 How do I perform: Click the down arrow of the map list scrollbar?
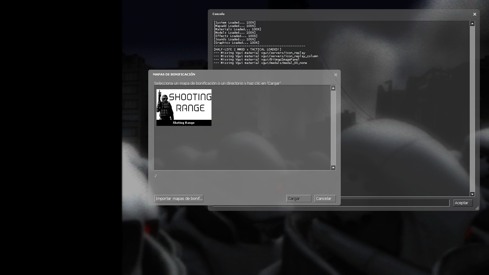[333, 167]
